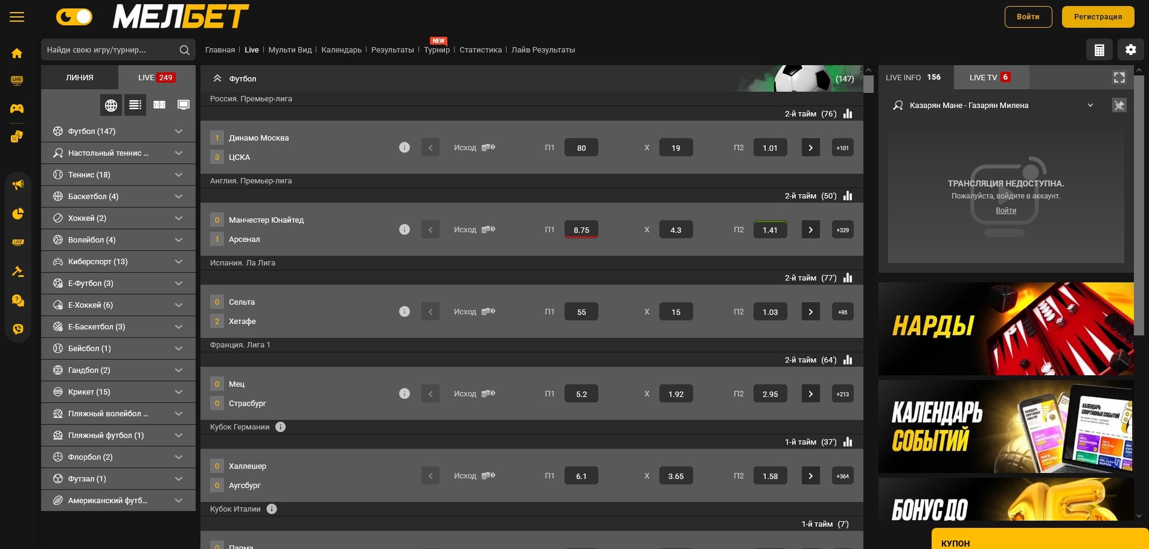Open the Live TV tab
The image size is (1149, 549).
[990, 77]
